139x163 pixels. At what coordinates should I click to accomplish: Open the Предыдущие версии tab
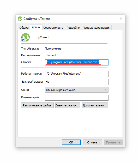click(96, 28)
